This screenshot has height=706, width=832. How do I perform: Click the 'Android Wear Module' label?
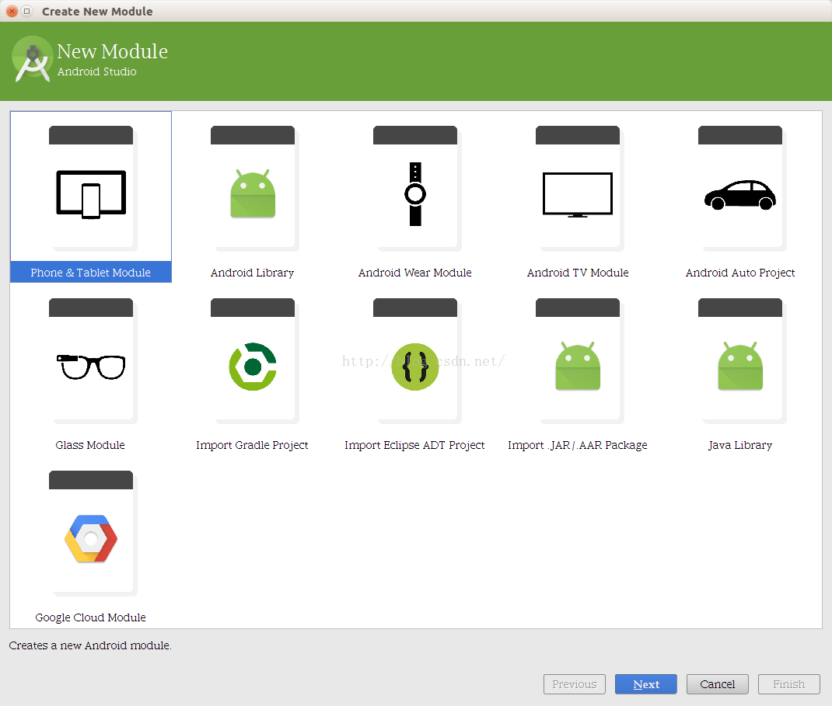pyautogui.click(x=415, y=273)
